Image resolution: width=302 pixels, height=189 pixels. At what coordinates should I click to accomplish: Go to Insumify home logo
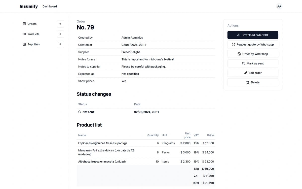click(x=29, y=6)
